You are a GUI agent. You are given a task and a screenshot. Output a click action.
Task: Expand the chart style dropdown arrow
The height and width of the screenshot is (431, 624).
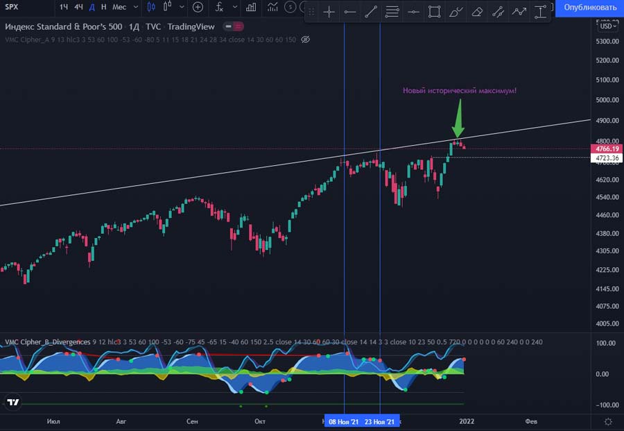tap(180, 7)
